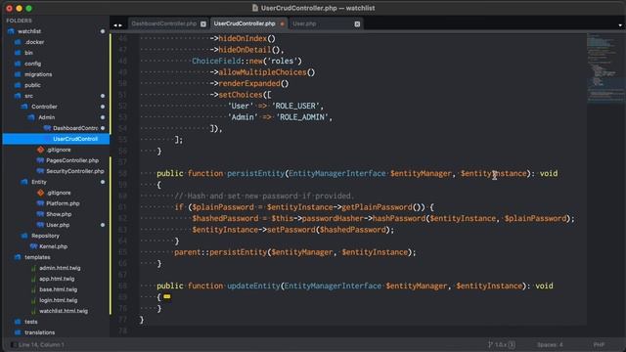
Task: Expand the Repository folder
Action: pos(45,236)
